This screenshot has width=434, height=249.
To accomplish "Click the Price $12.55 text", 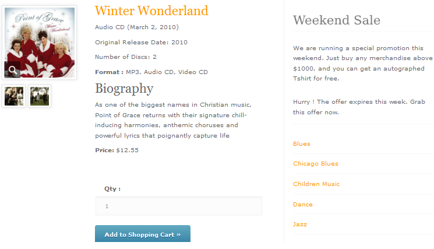I will (x=117, y=150).
